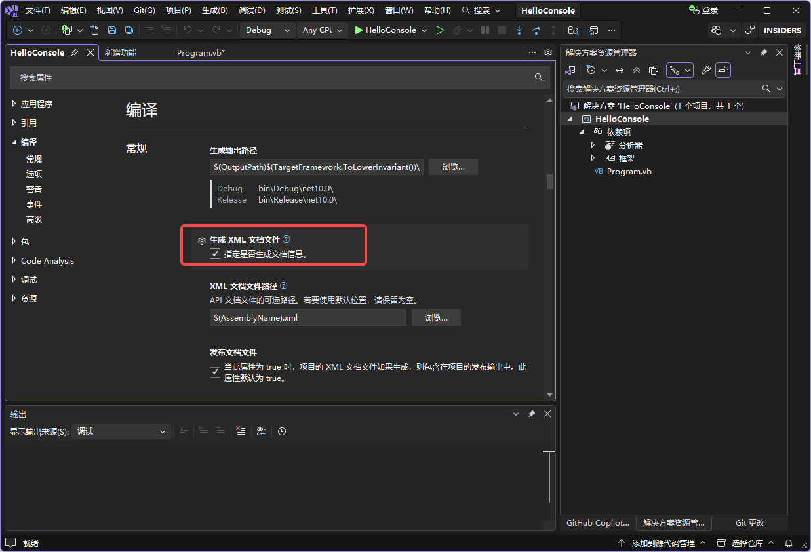Start debugging with the green HelloConsole run button
The image size is (811, 552).
tap(386, 30)
